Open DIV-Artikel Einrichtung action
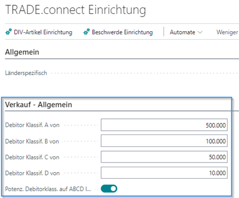 click(x=39, y=32)
